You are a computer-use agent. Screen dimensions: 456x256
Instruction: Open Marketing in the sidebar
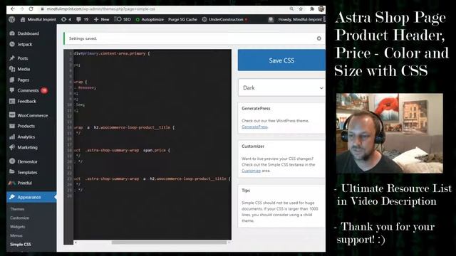pos(27,147)
